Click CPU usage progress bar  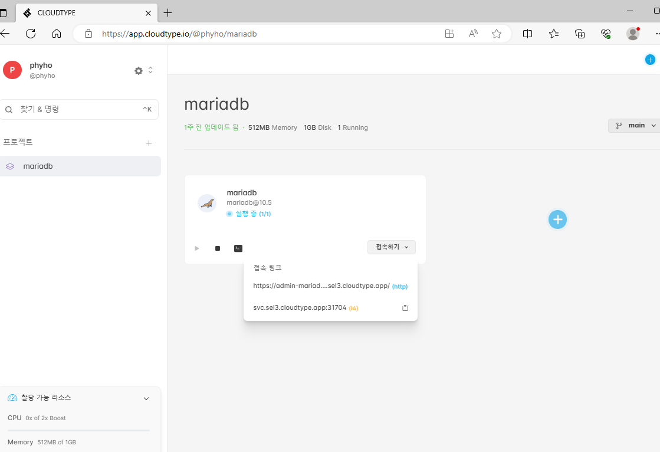78,431
